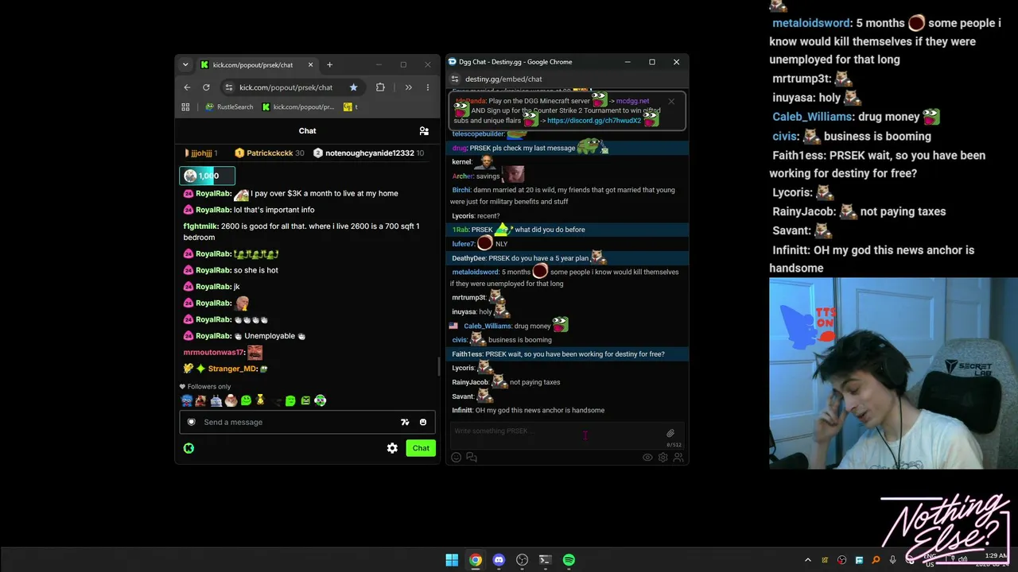Open Spotify from the taskbar
1018x572 pixels.
pos(569,560)
